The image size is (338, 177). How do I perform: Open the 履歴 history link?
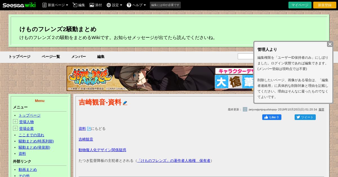[x=321, y=110]
